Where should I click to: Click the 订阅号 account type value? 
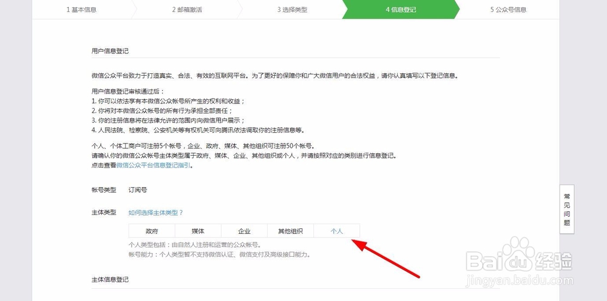pyautogui.click(x=138, y=190)
